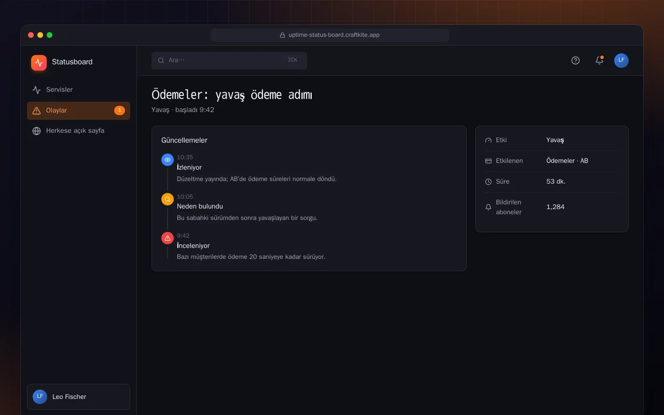The height and width of the screenshot is (415, 664).
Task: Click the text starting Bazı müşterilerde ödeme
Action: [x=251, y=257]
